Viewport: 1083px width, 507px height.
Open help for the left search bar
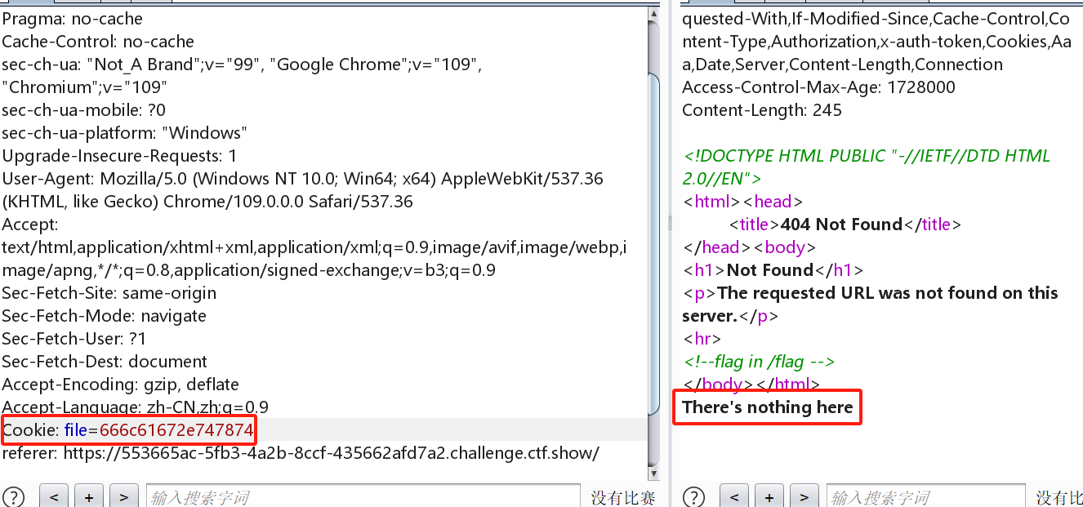[x=14, y=496]
